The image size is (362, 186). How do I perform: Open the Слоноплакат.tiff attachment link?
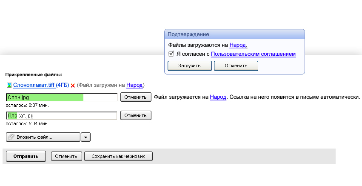34,85
